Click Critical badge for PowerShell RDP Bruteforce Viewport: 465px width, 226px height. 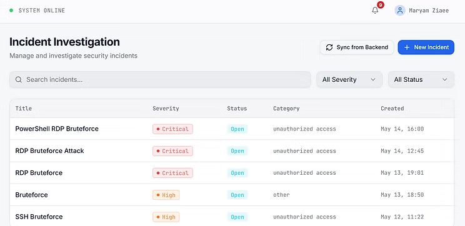(172, 129)
